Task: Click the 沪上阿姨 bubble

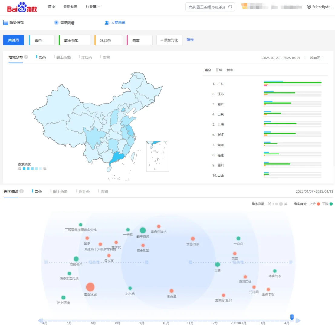Action: click(63, 298)
